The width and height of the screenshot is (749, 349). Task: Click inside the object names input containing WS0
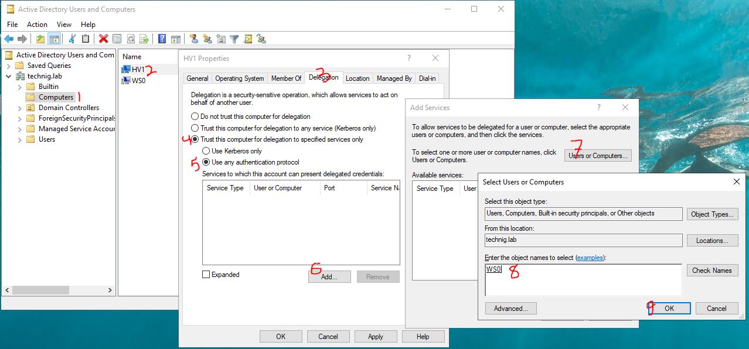coord(583,279)
